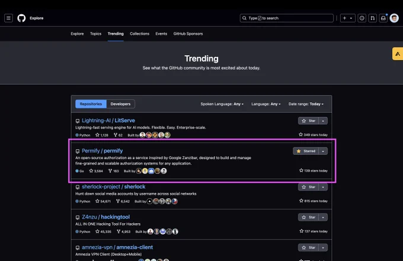Click the repo icon beside sherlock-project / sherlock
Screen dimensions: 403x261
78,187
